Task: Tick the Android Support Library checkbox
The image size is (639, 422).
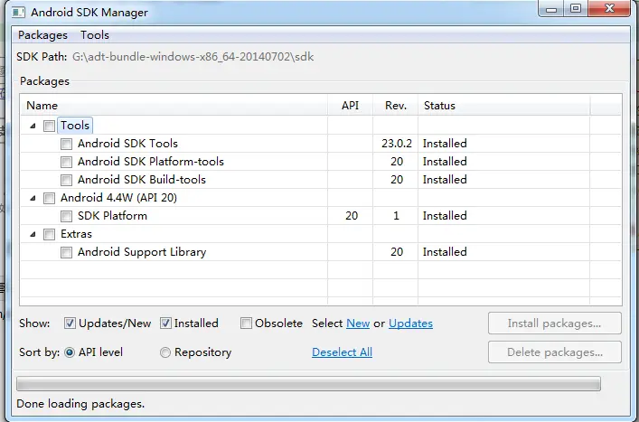Action: 66,252
